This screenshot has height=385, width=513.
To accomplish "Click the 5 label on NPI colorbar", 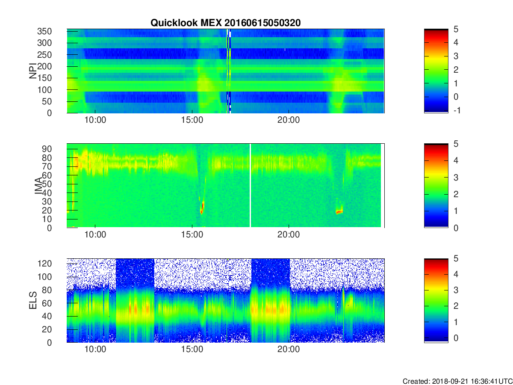I will pyautogui.click(x=456, y=29).
